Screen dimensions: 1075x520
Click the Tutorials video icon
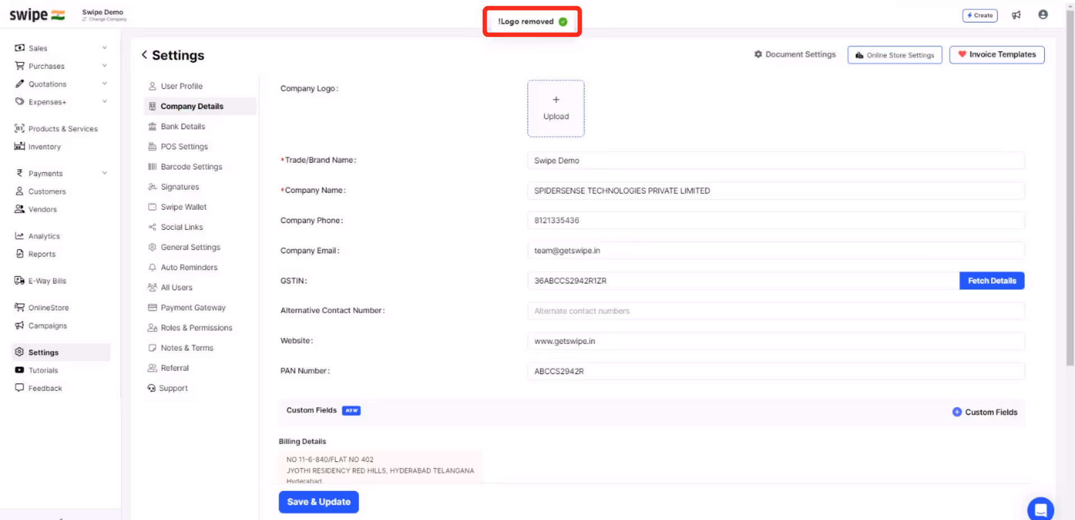point(20,370)
